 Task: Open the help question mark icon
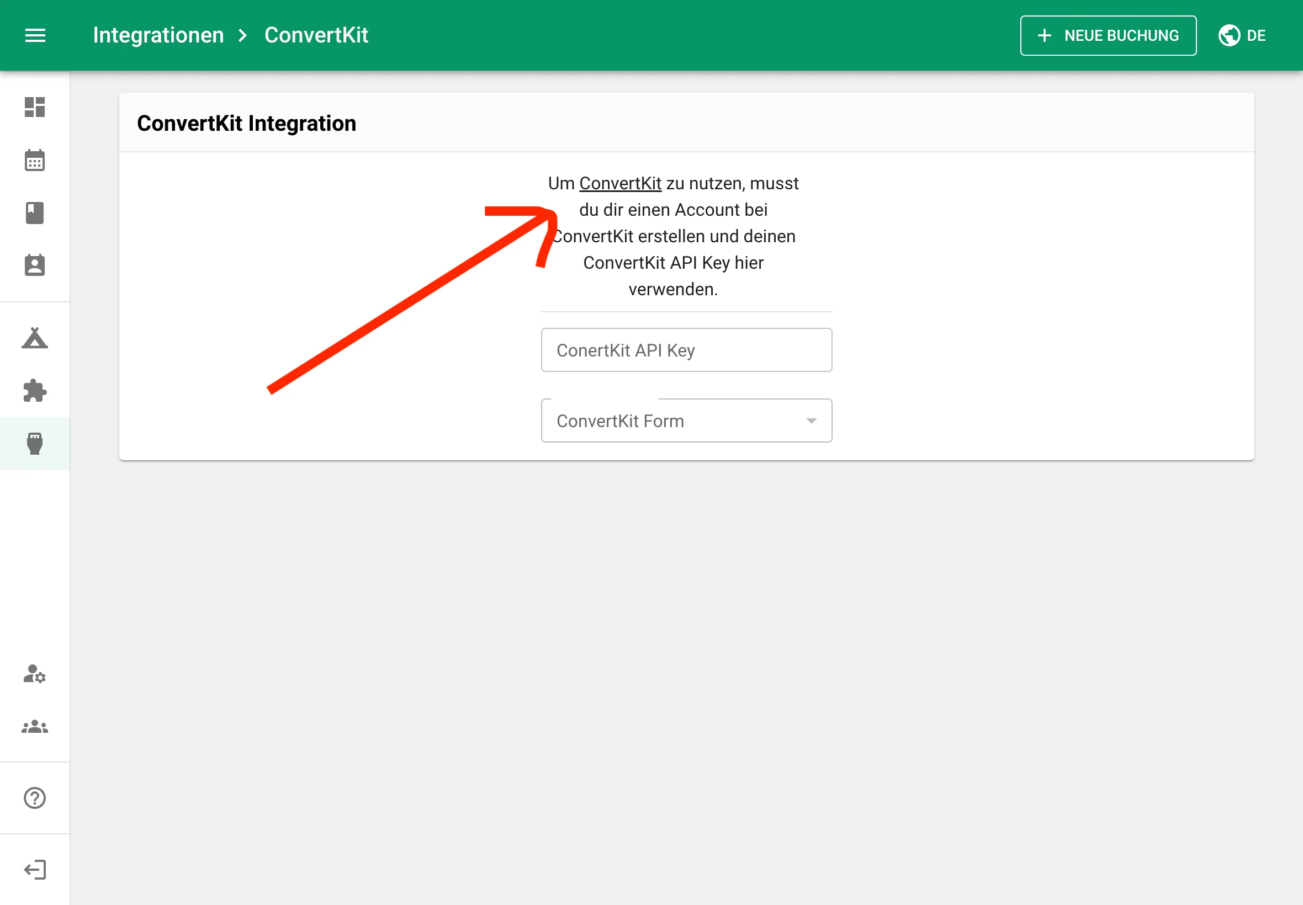tap(35, 798)
